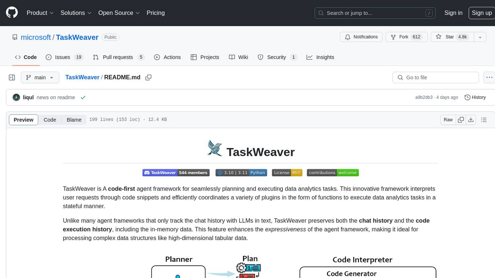The height and width of the screenshot is (278, 495).
Task: Open the TaskWeaver repository link
Action: [77, 37]
